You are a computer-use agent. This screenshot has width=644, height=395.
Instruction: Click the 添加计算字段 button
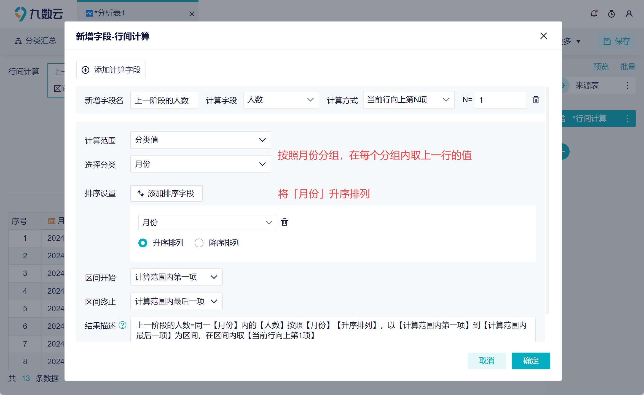(111, 70)
